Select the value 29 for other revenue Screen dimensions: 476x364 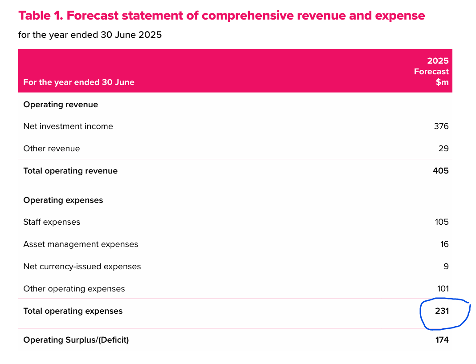(443, 149)
